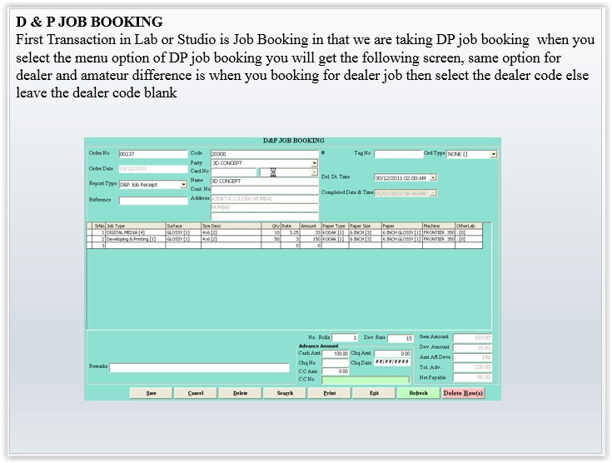
Task: Click the Save button
Action: 151,393
